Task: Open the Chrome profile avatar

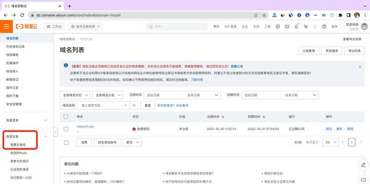Action: 357,15
